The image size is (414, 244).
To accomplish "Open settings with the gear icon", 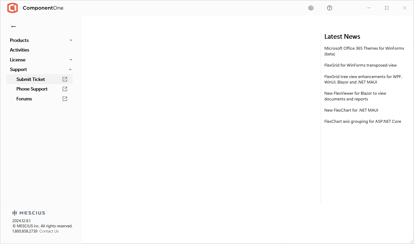I will pos(311,8).
